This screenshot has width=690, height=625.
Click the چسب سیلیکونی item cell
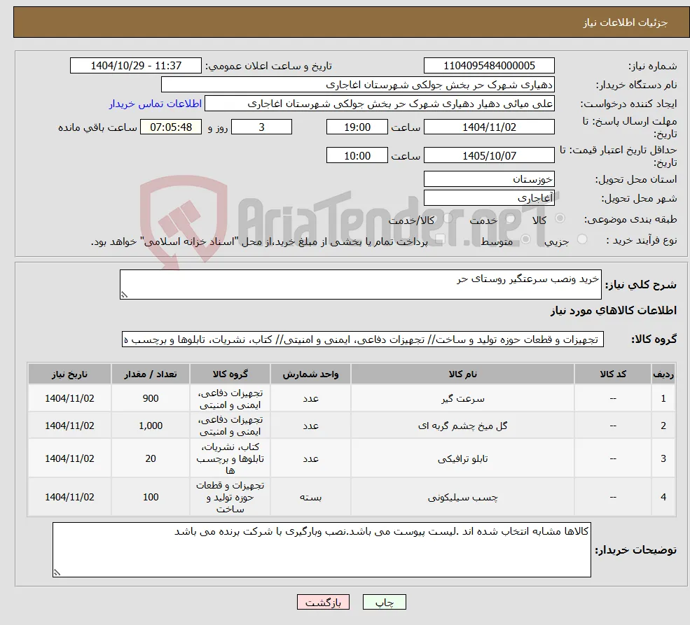click(x=462, y=497)
